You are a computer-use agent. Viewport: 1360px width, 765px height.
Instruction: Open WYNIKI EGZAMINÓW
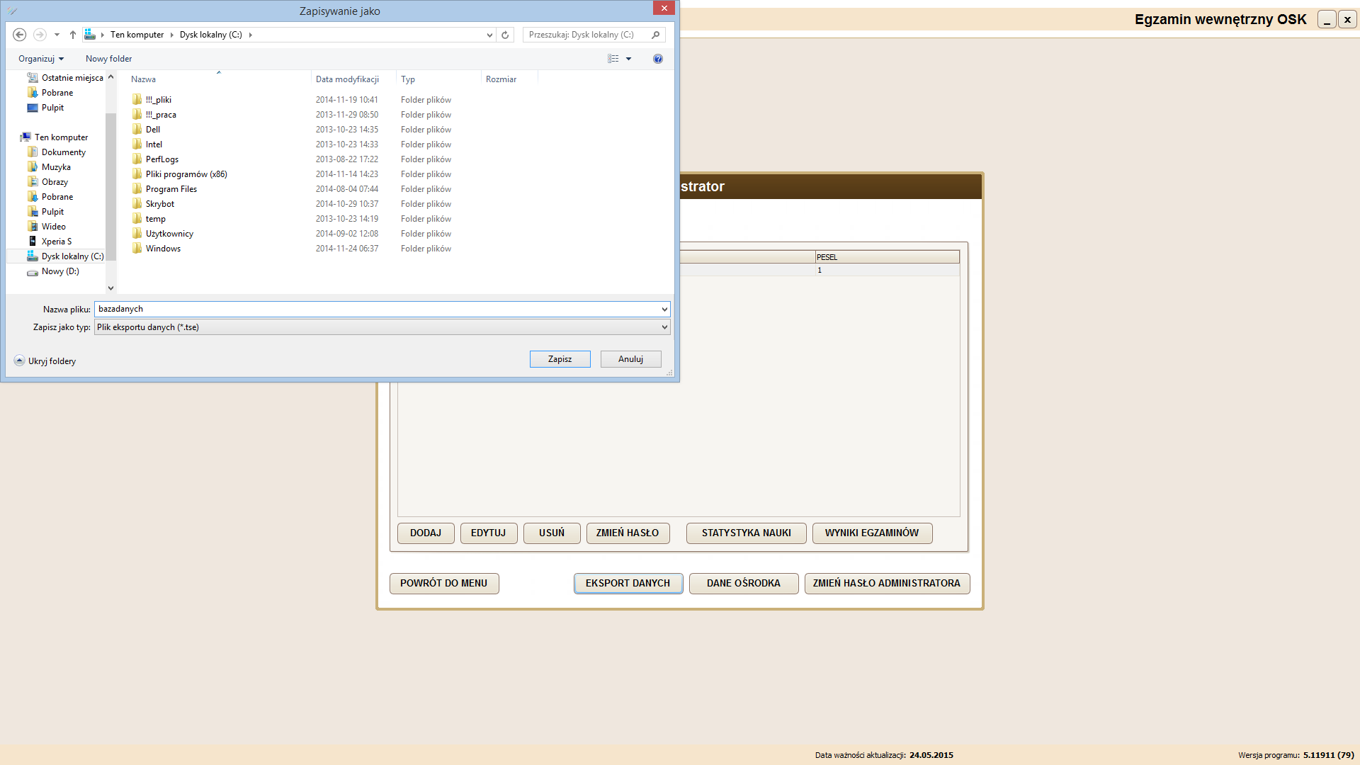tap(872, 533)
